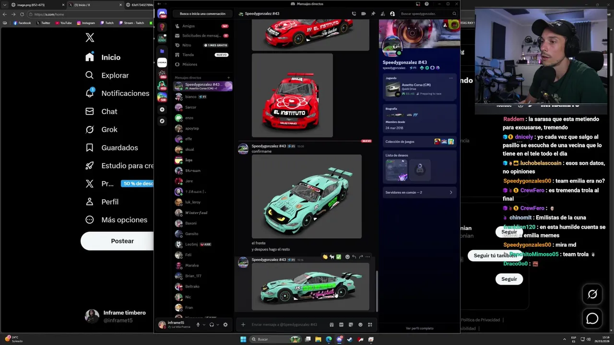This screenshot has height=345, width=614.
Task: Open the teal Mustang front image
Action: [x=307, y=196]
